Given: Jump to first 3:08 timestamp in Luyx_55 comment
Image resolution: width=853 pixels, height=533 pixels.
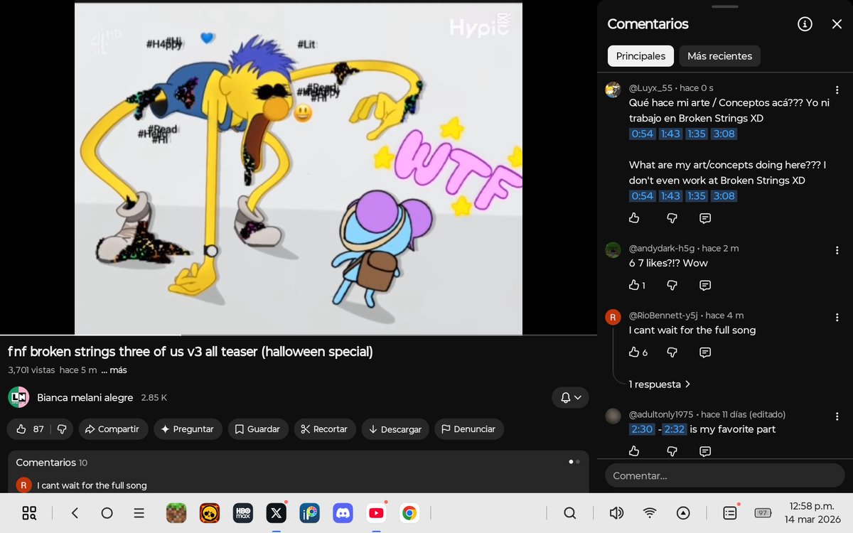Looking at the screenshot, I should pos(724,134).
